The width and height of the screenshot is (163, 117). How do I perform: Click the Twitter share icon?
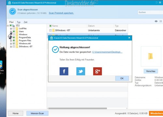tap(81, 71)
